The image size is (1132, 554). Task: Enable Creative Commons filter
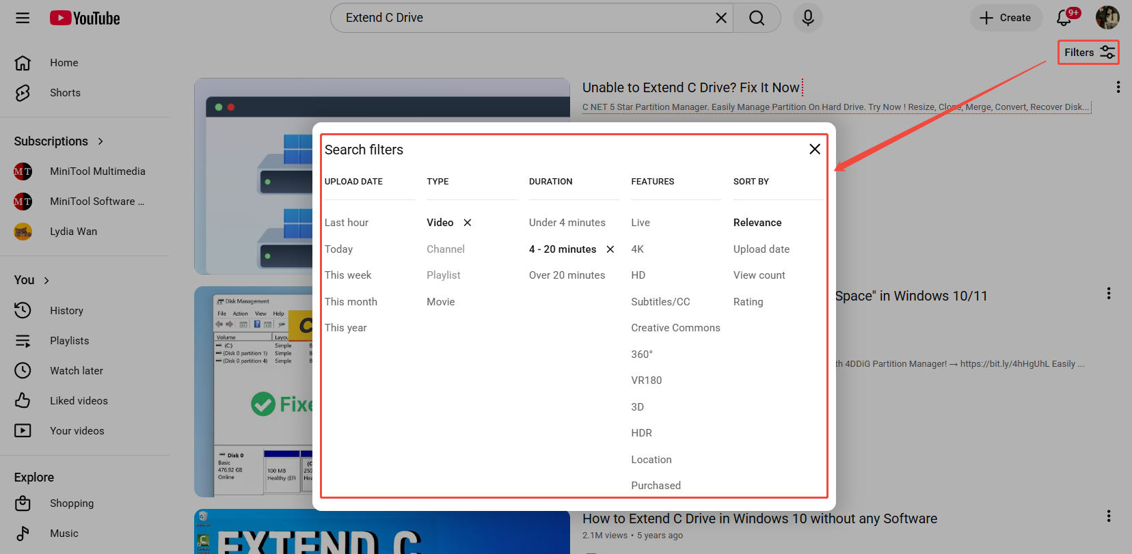tap(676, 328)
